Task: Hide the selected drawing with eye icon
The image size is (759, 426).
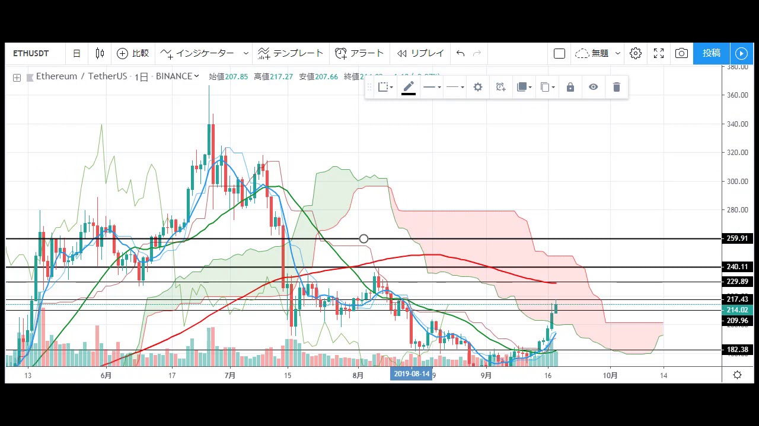Action: tap(594, 87)
